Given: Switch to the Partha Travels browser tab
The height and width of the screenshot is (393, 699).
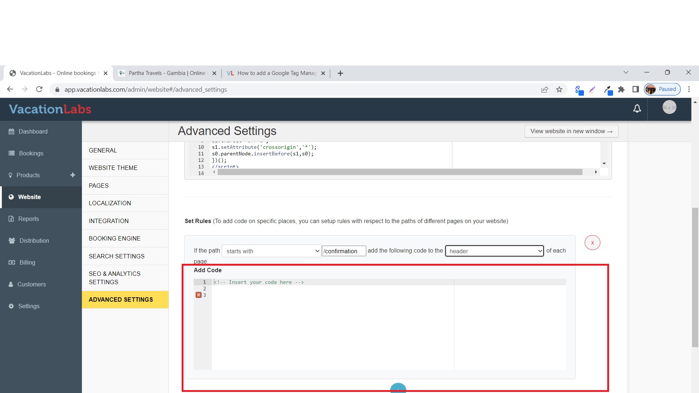Looking at the screenshot, I should click(x=167, y=73).
